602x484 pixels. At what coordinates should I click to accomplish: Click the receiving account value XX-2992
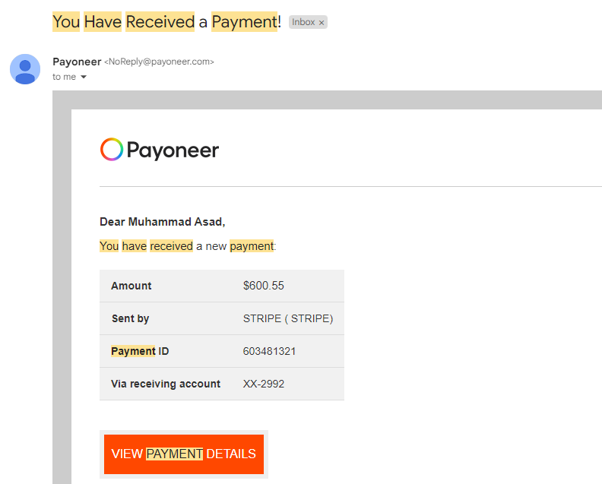coord(263,384)
